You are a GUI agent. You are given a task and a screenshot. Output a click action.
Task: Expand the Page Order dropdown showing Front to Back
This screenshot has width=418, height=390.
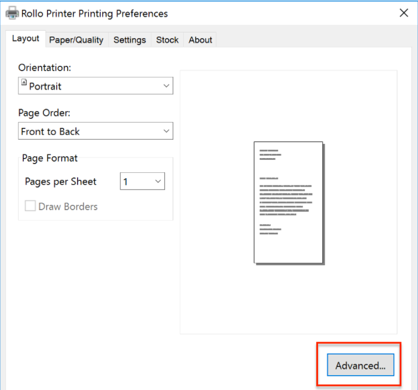[x=95, y=131]
